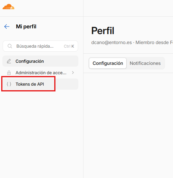Image resolution: width=173 pixels, height=178 pixels.
Task: Click the Cloudflare cloud logo
Action: tap(8, 7)
